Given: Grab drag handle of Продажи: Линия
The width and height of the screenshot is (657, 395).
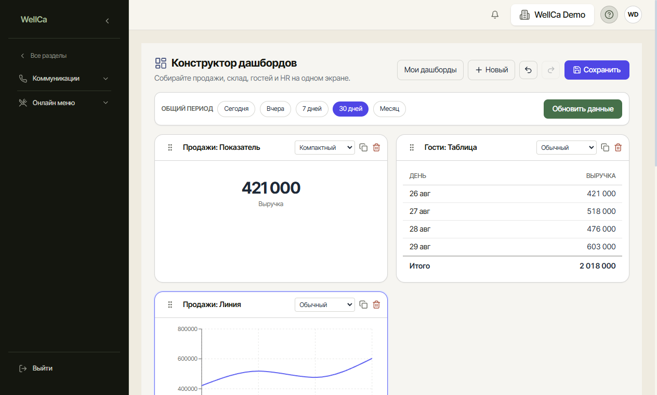Looking at the screenshot, I should pos(170,304).
